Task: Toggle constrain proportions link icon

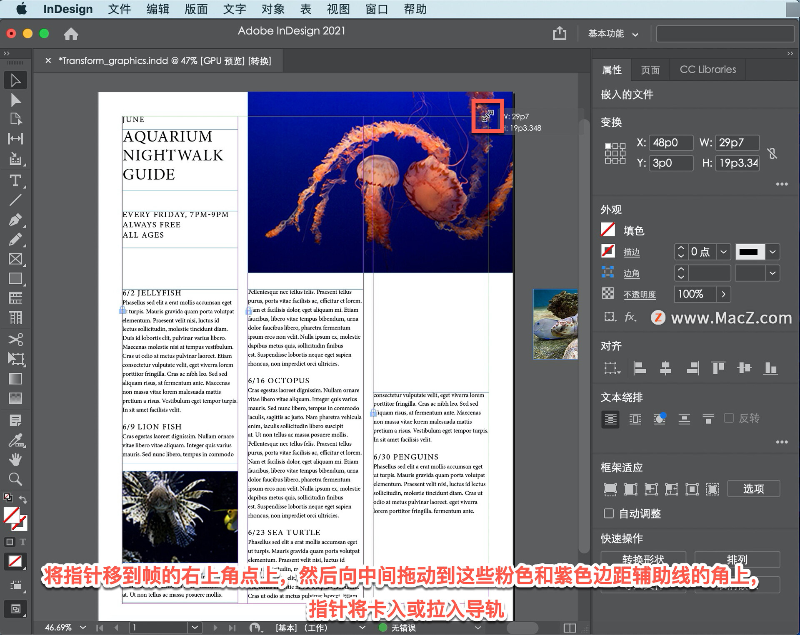Action: [x=772, y=153]
